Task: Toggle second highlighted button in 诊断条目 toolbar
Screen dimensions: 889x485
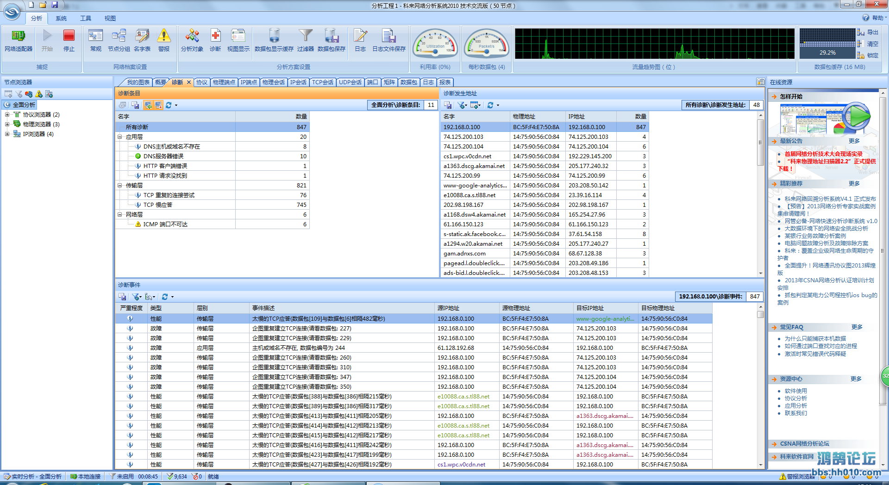Action: [158, 105]
